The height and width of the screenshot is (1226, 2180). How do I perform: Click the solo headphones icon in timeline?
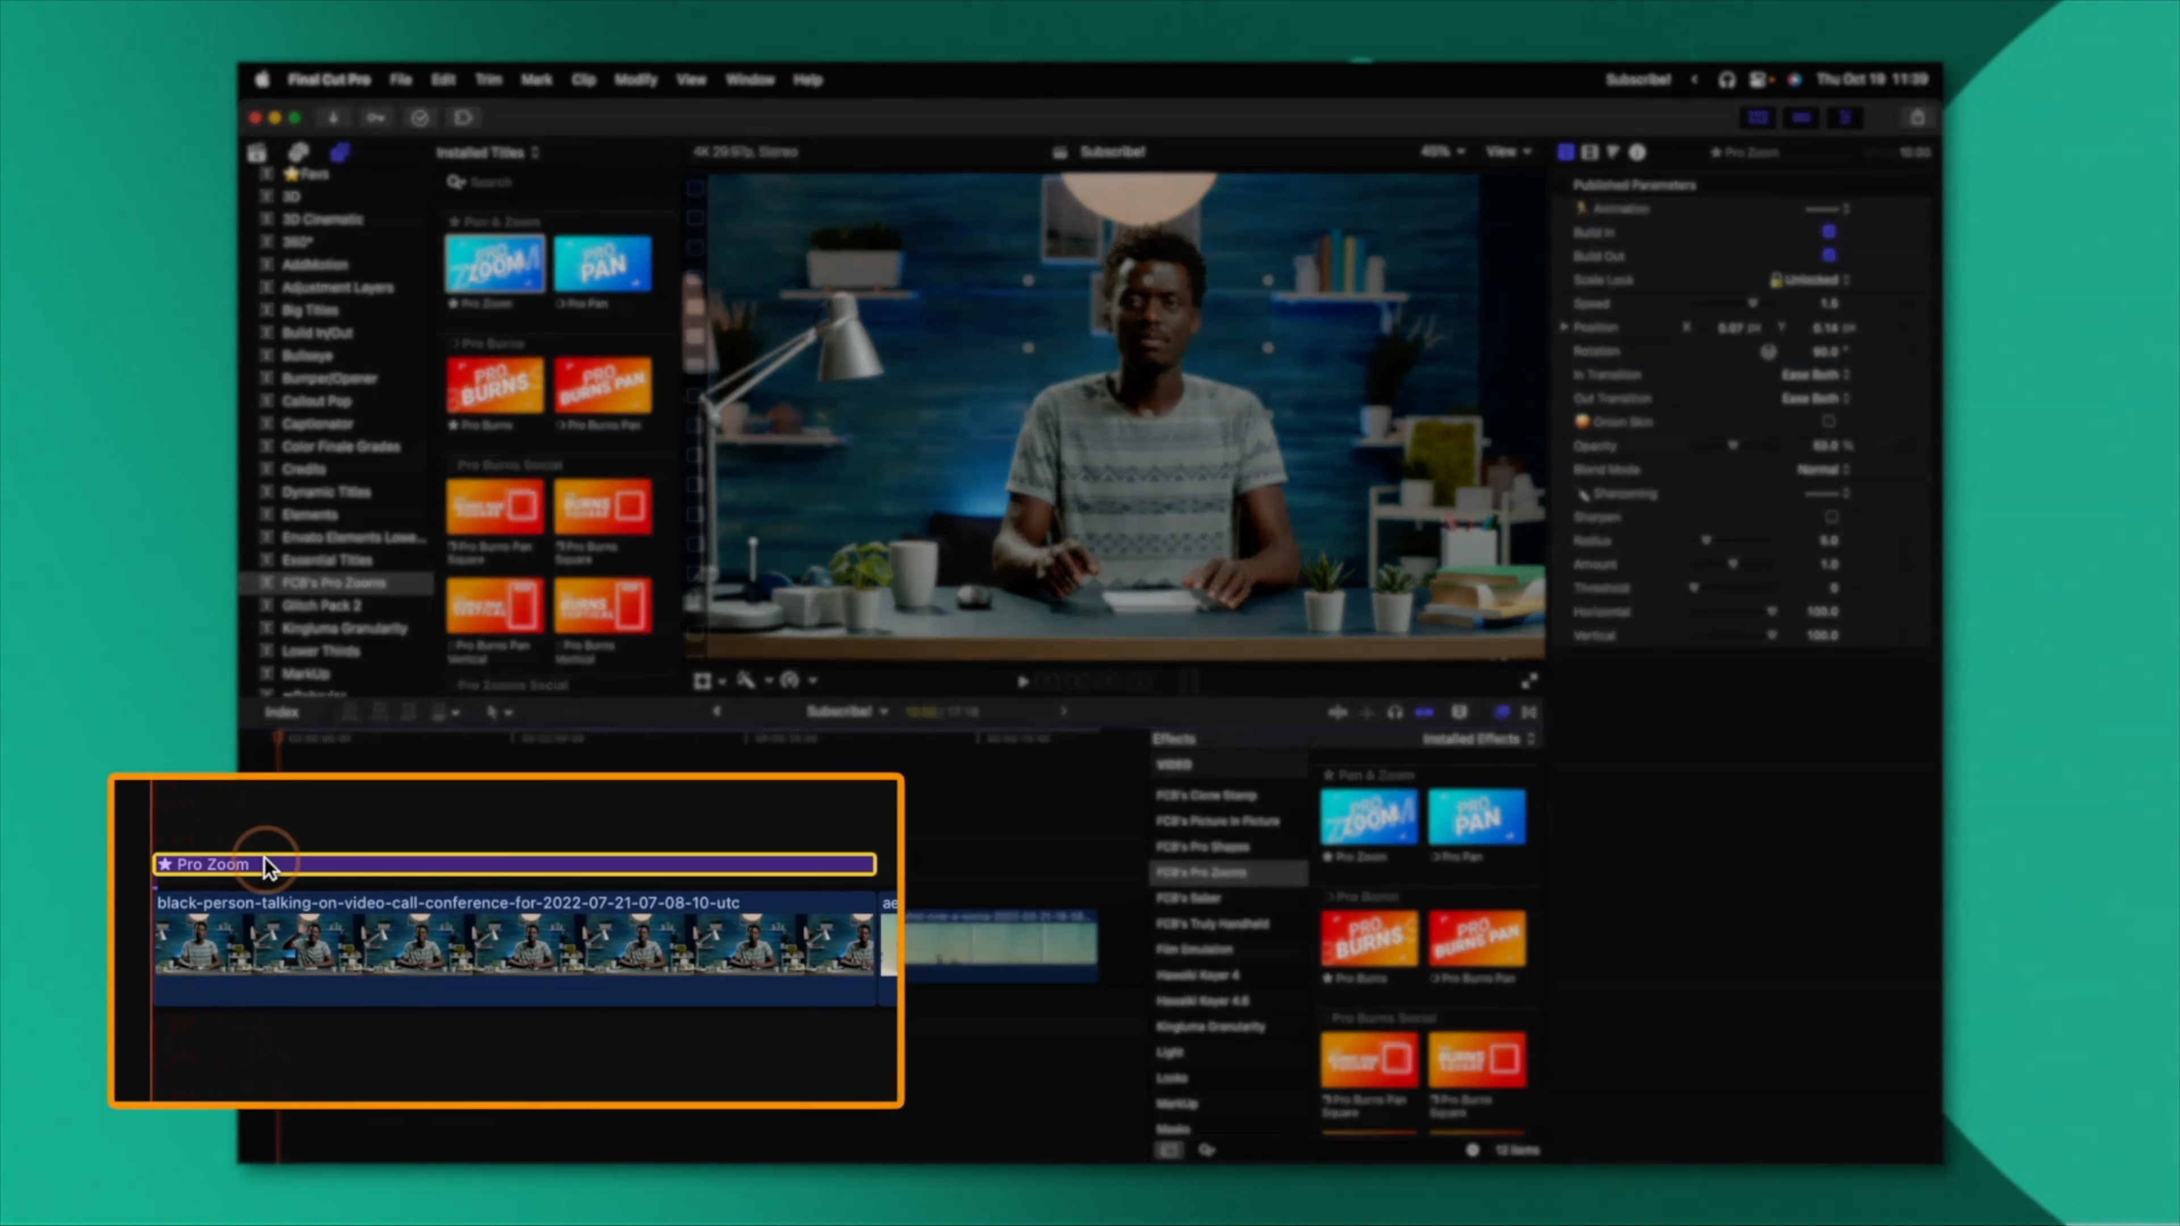[1395, 712]
